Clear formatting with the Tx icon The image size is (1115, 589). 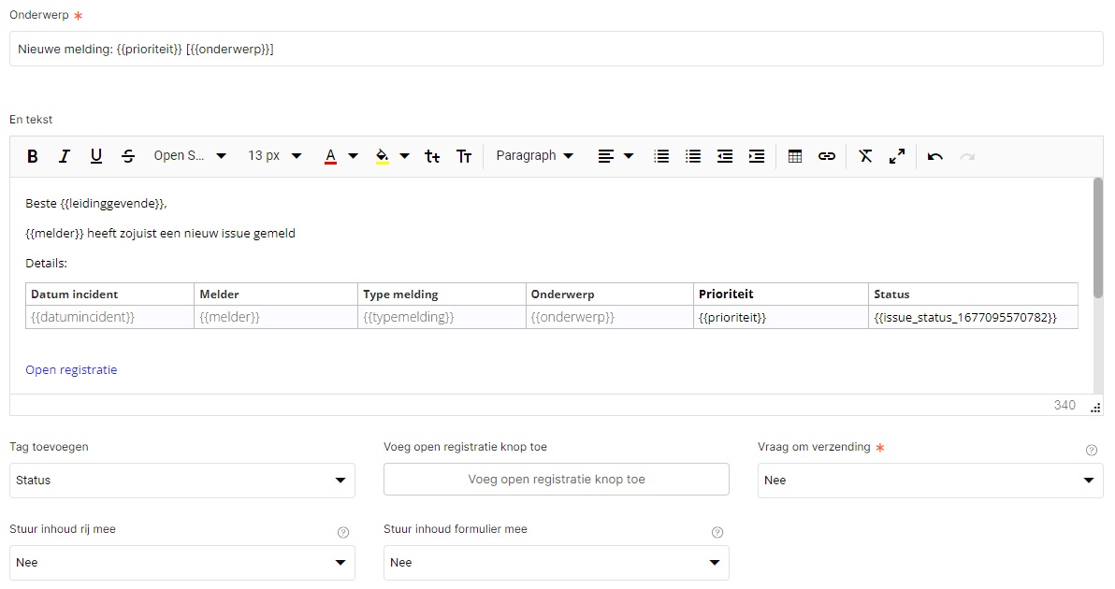pyautogui.click(x=865, y=156)
